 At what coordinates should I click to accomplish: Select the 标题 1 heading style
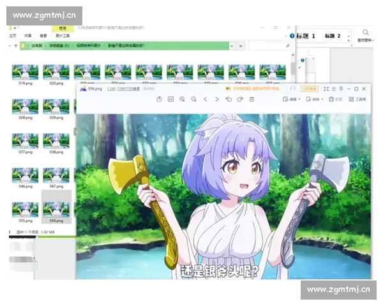pos(306,36)
